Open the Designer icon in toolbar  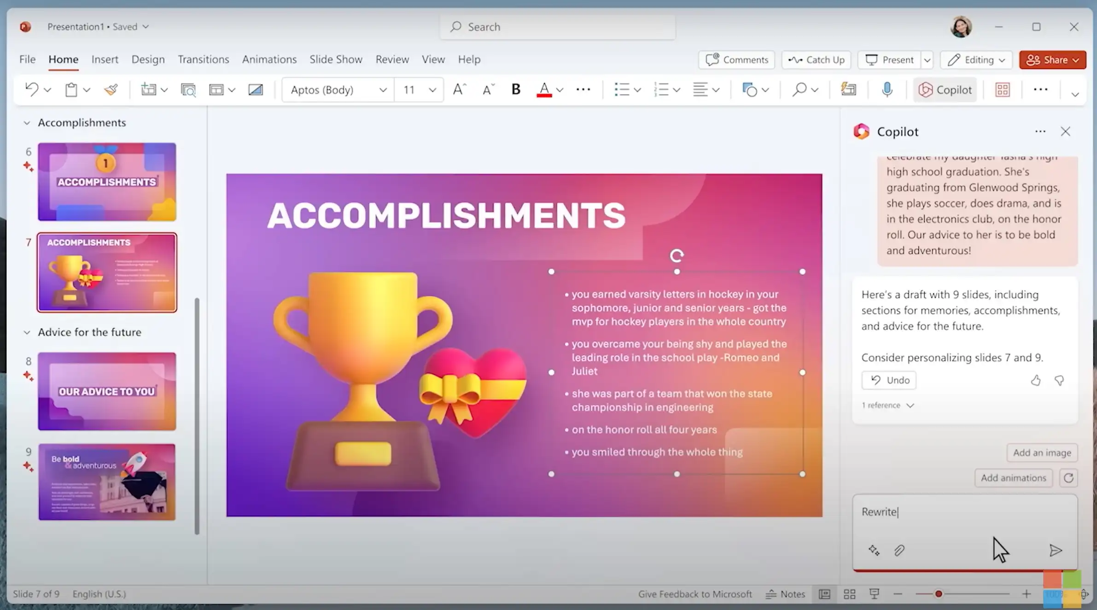848,89
